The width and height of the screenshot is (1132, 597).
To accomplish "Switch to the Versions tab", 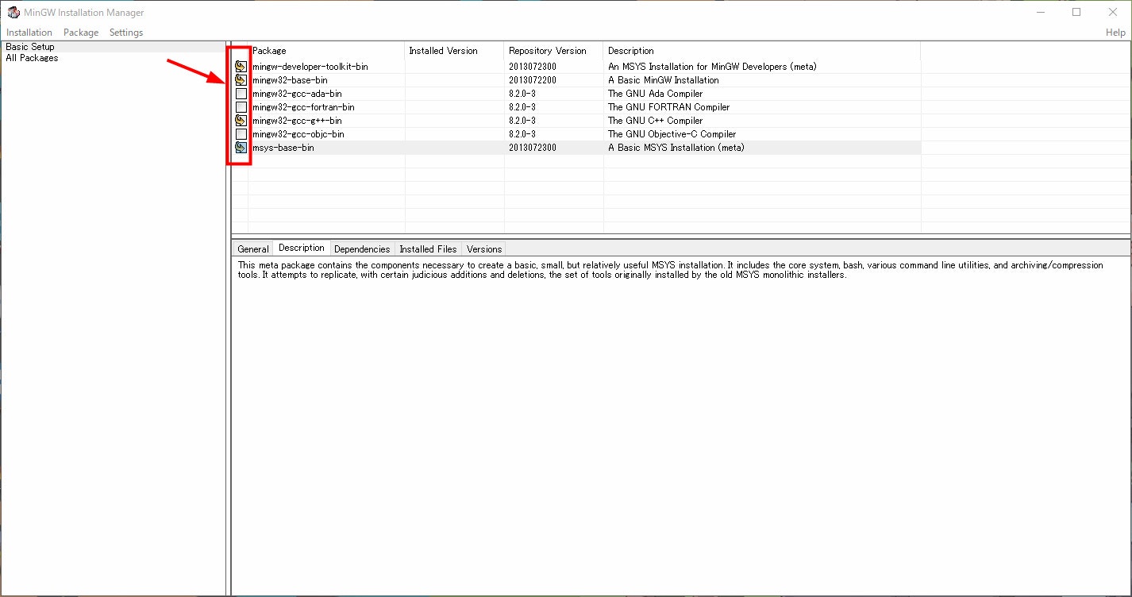I will pyautogui.click(x=484, y=249).
